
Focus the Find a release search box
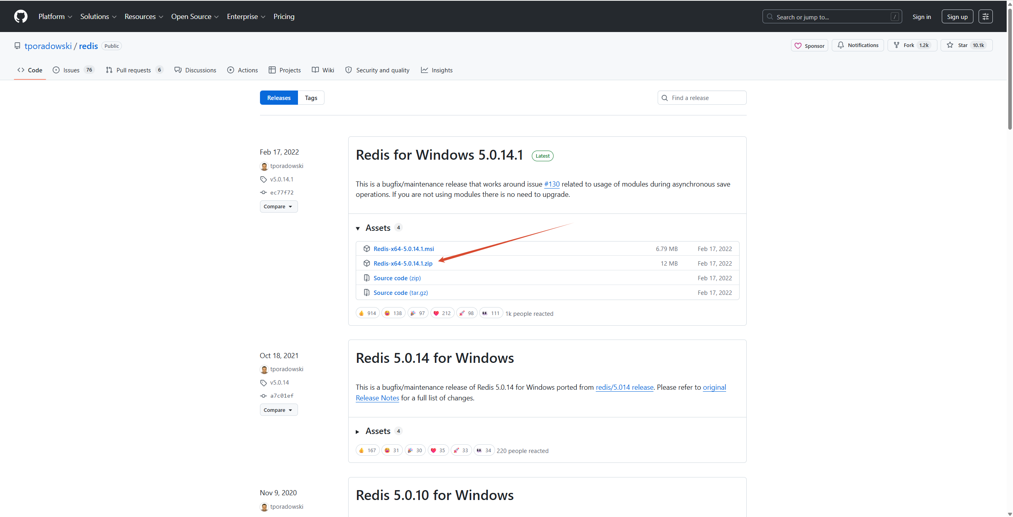coord(702,98)
